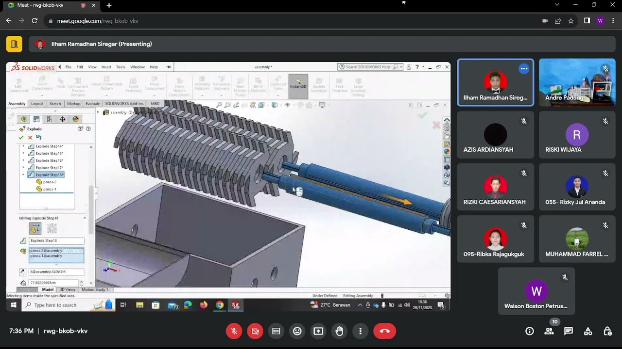Open Meet Activities panel
The image size is (622, 349).
click(588, 331)
